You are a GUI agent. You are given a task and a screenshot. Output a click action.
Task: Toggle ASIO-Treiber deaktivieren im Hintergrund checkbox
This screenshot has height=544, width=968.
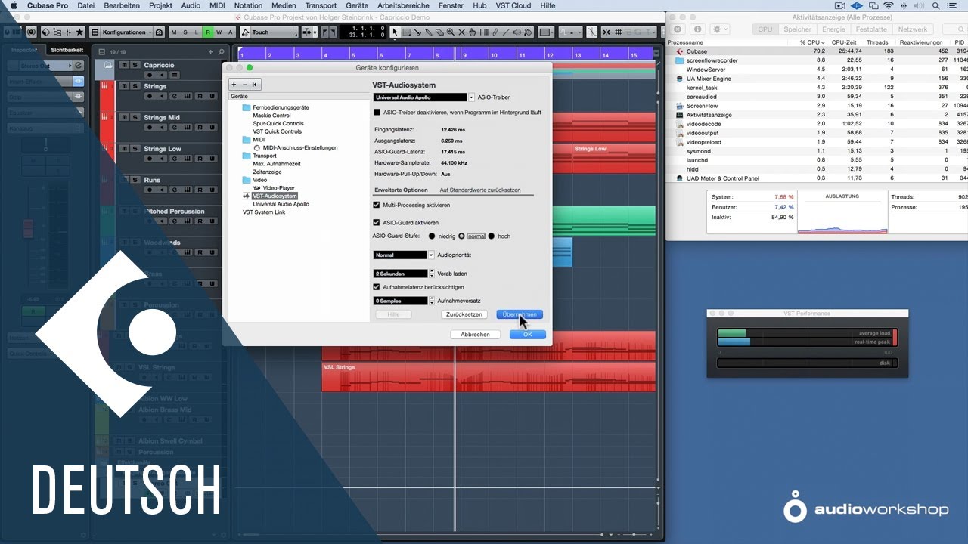click(x=377, y=112)
